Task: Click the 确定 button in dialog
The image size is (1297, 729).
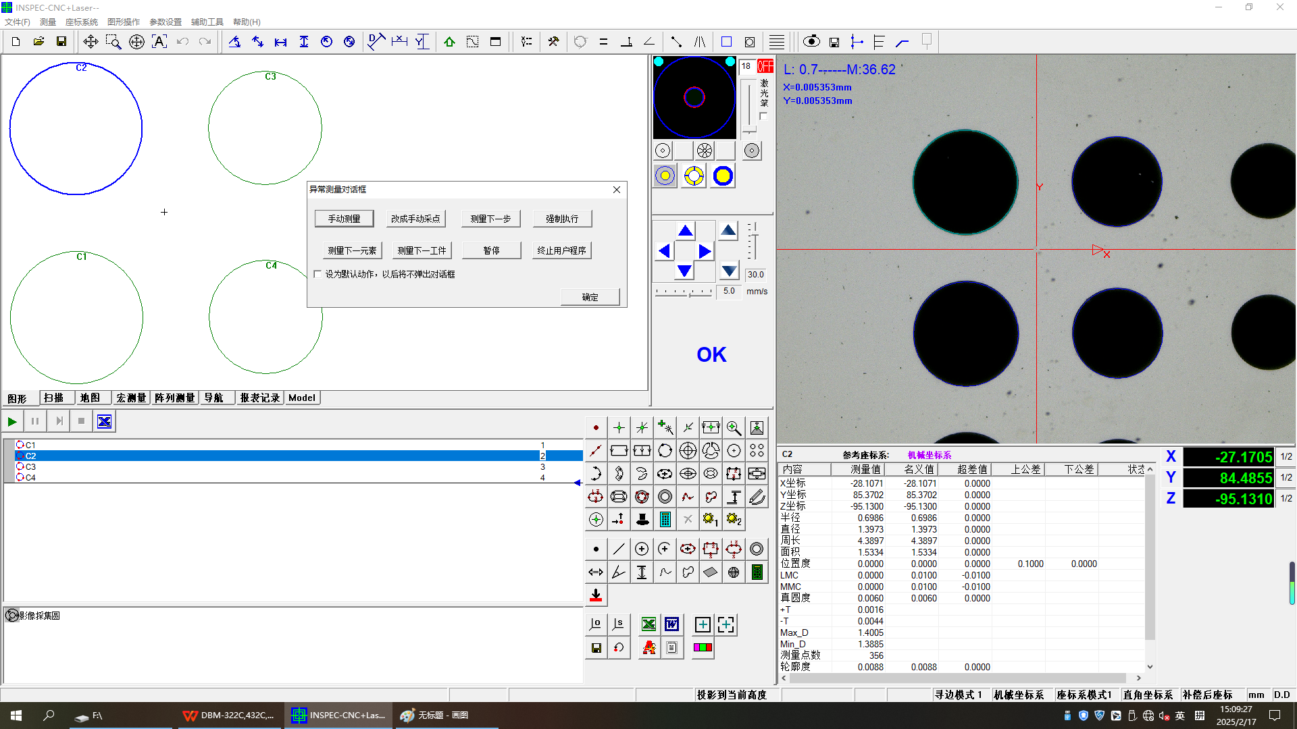Action: click(590, 297)
